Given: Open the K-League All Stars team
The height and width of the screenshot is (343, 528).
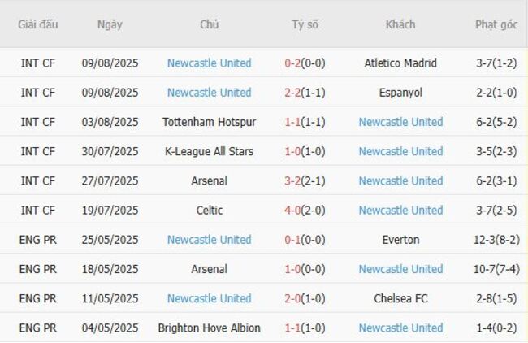Looking at the screenshot, I should point(209,151).
